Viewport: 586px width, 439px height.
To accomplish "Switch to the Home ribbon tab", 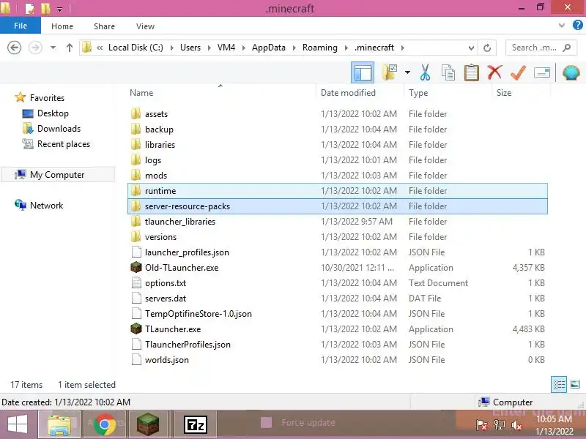I will [x=62, y=26].
